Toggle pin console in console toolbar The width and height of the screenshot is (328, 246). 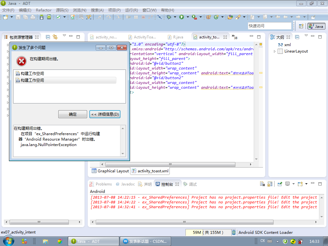click(x=280, y=184)
